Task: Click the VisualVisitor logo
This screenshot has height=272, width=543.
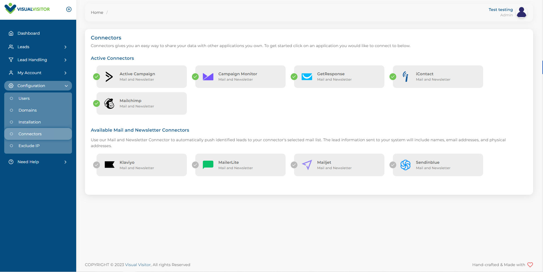Action: [x=27, y=9]
